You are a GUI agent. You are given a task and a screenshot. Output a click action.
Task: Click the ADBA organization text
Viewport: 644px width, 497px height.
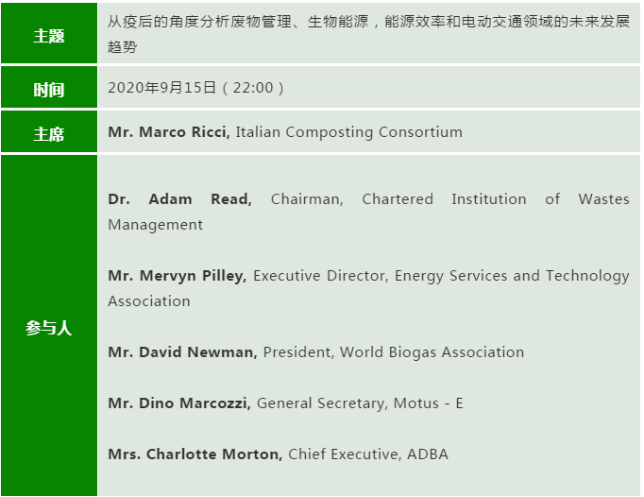click(x=427, y=454)
